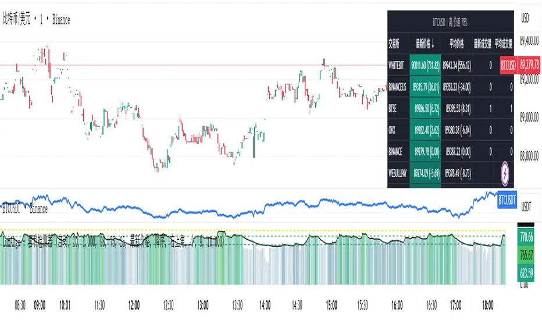
Task: Select the WEBULLPAY exchange row
Action: point(399,173)
